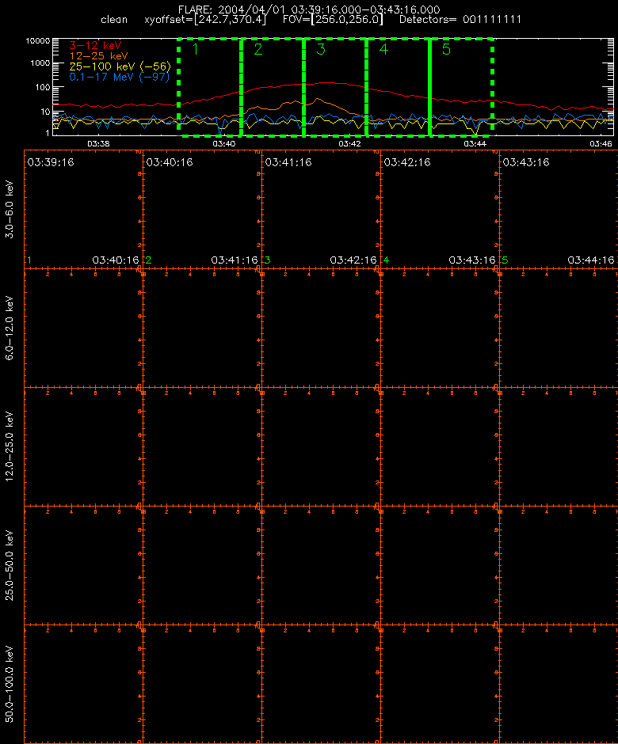
Task: Select the yellow '25-100 keV (-56)' legend entry
Action: [120, 66]
